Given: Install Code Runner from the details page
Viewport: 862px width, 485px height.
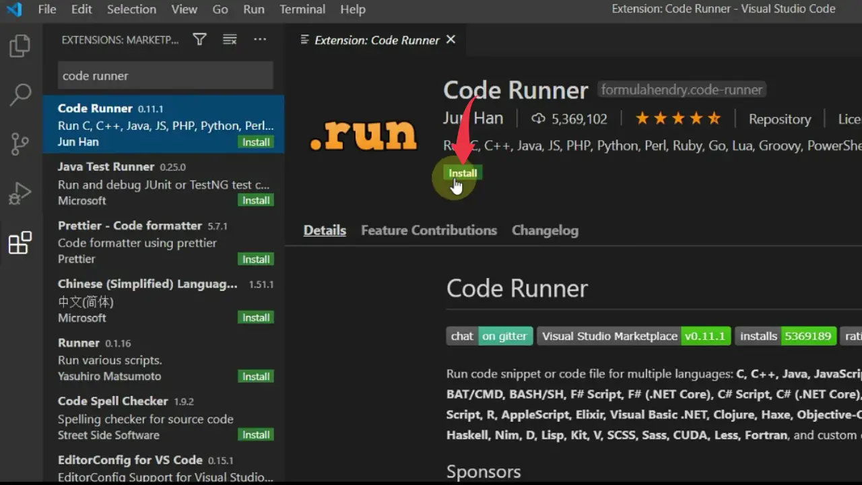Looking at the screenshot, I should tap(463, 173).
